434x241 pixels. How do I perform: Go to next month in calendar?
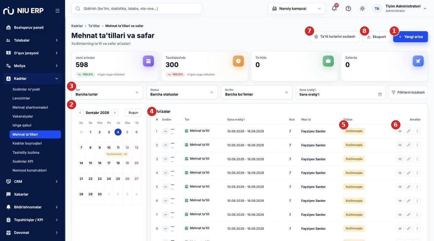tap(115, 113)
